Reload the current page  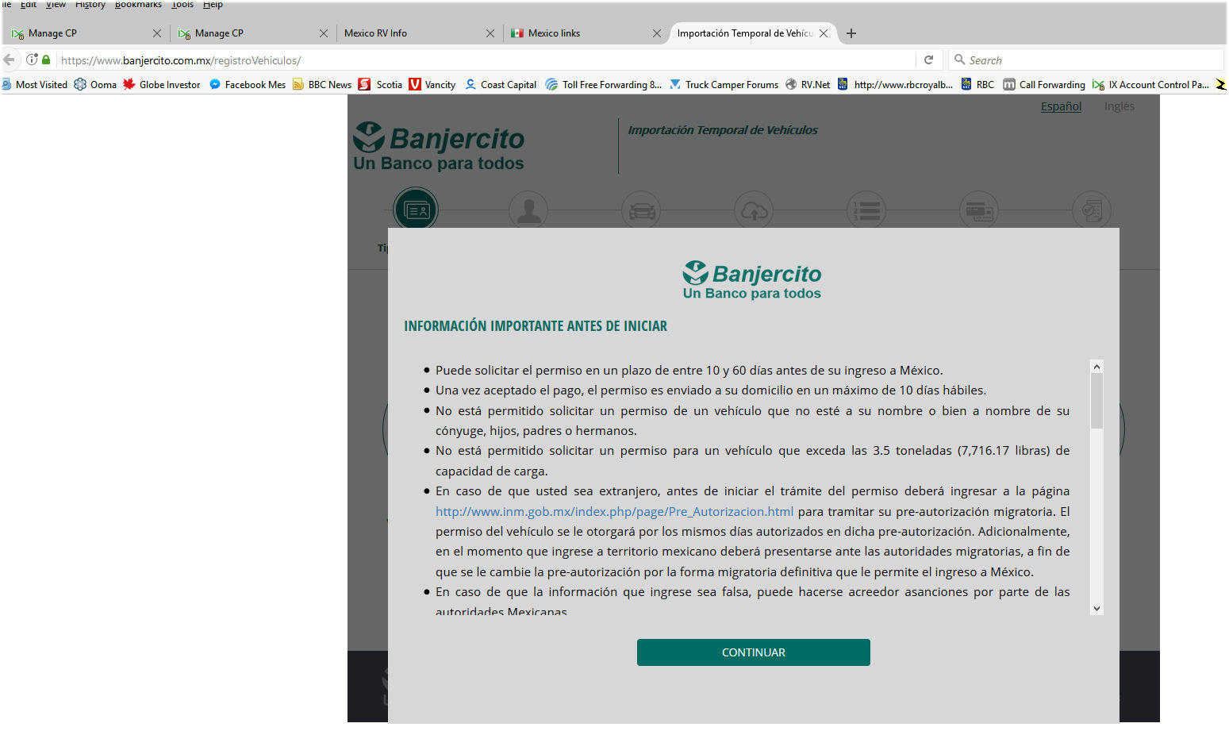click(928, 60)
